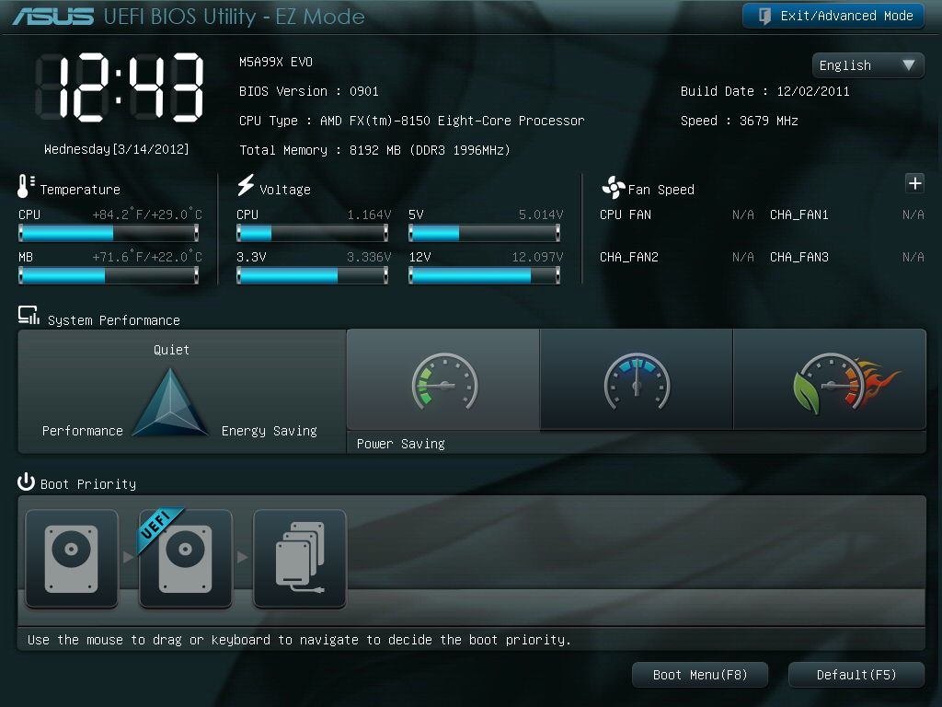Select the ASUS Optimal flame gauge mode
The height and width of the screenshot is (707, 942).
(x=830, y=381)
